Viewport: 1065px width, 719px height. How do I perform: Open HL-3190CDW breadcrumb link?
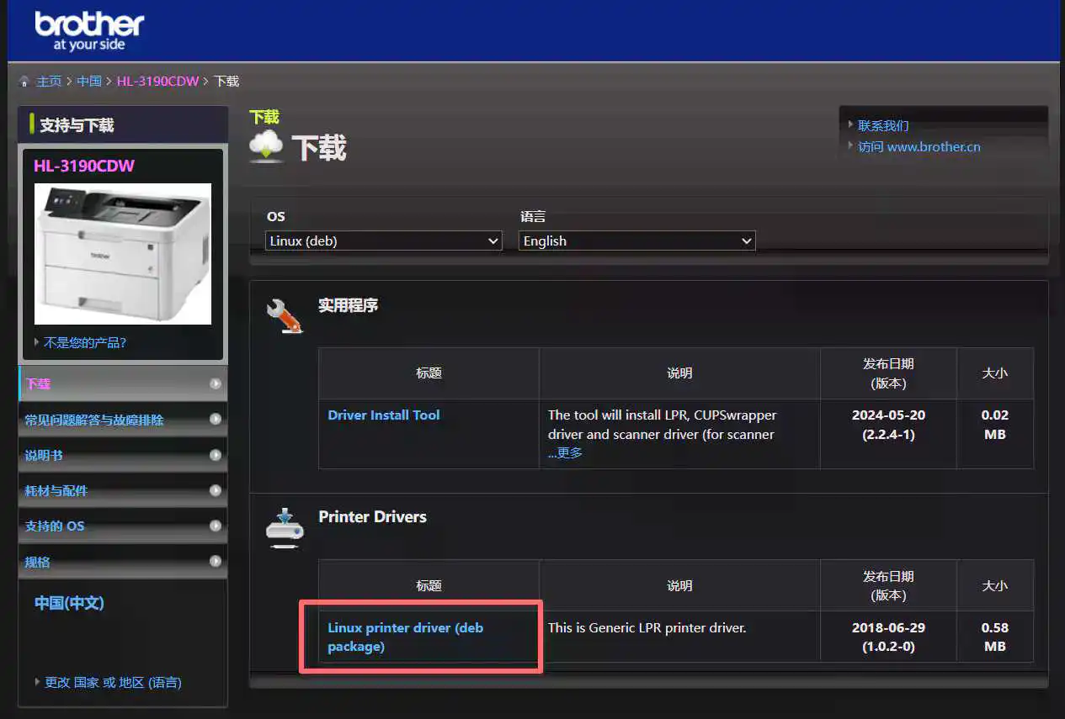pyautogui.click(x=157, y=82)
